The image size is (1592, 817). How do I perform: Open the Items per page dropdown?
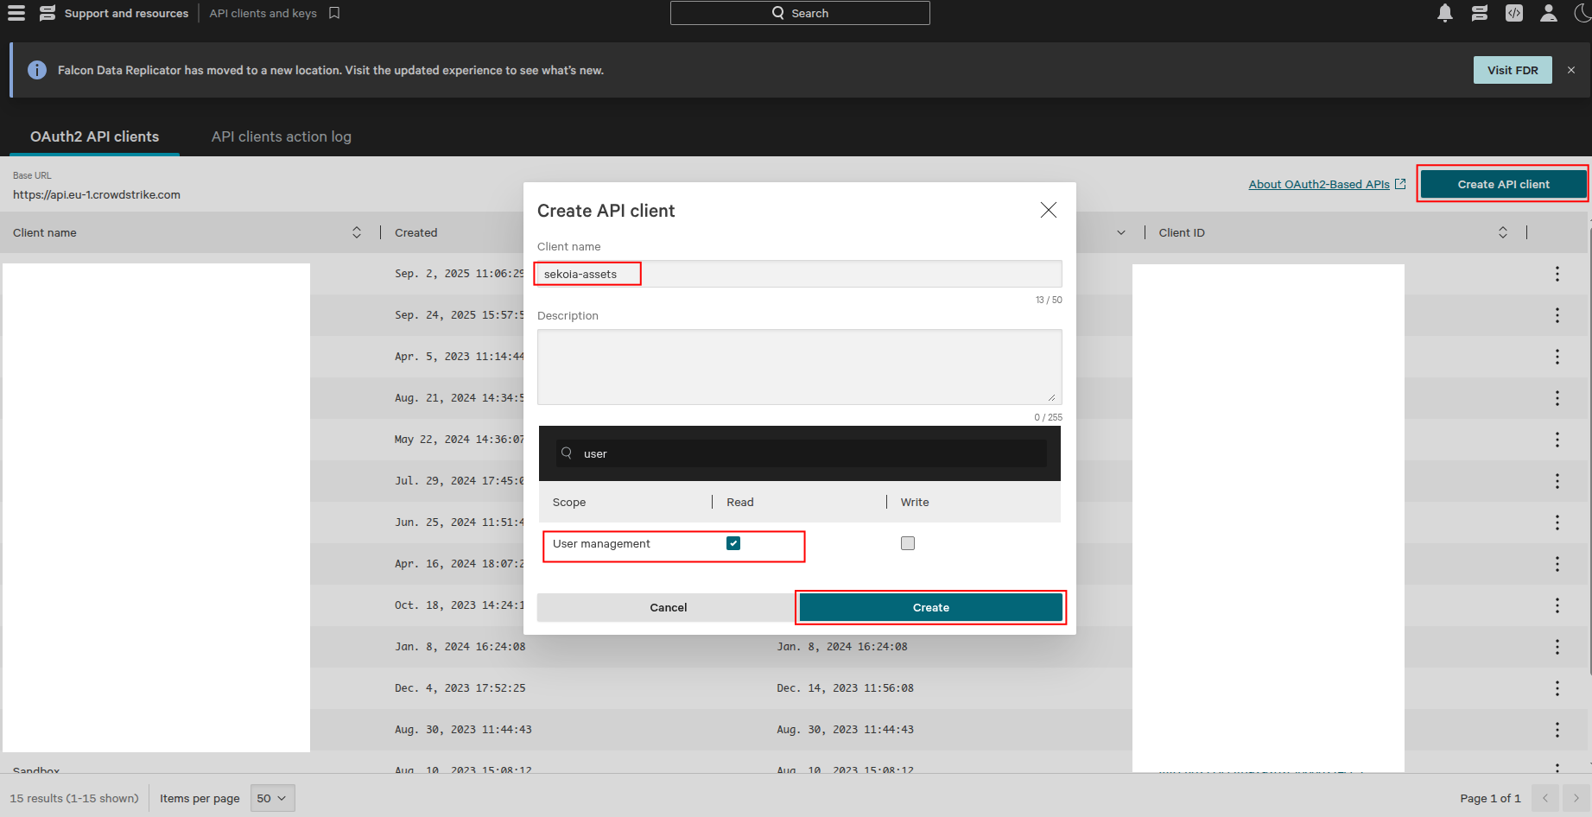(x=272, y=798)
